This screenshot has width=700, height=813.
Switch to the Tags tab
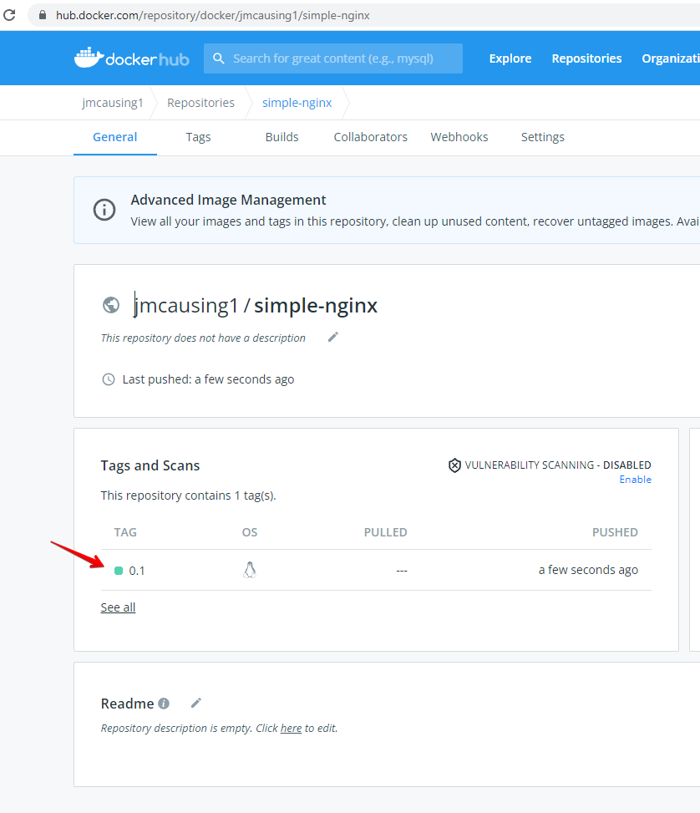pos(199,137)
